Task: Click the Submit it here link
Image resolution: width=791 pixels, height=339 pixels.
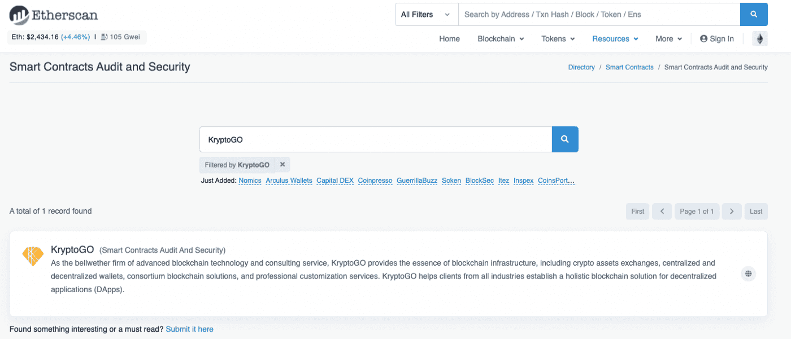Action: point(189,329)
